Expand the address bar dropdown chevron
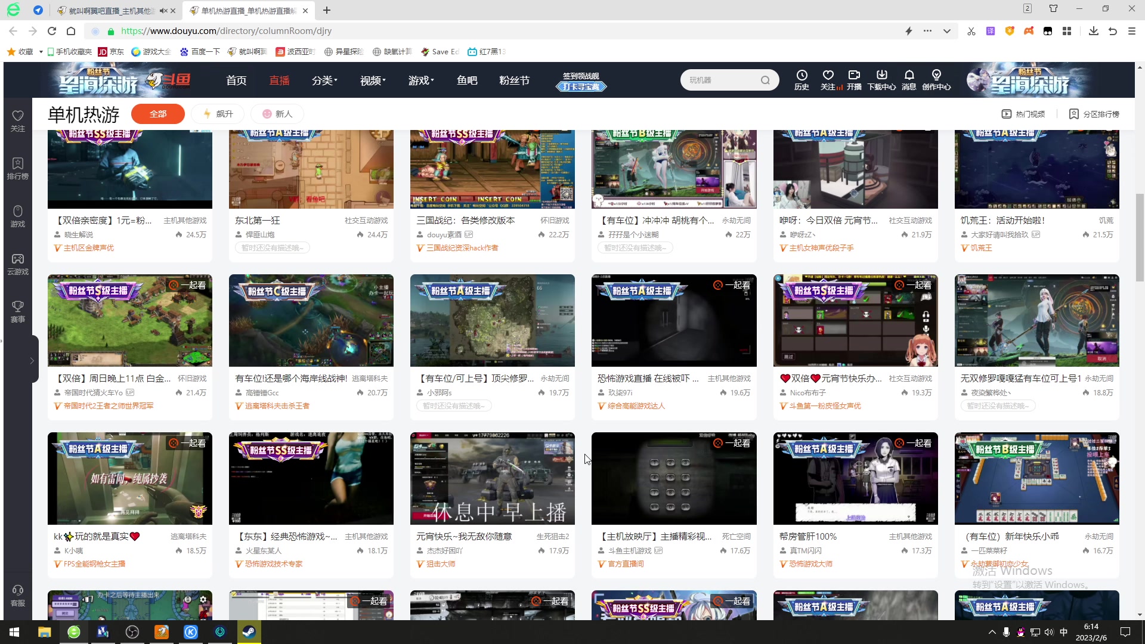This screenshot has height=644, width=1145. pos(946,31)
